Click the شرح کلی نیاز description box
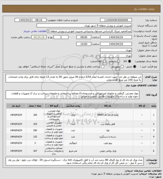The width and height of the screenshot is (163, 179). 74,78
